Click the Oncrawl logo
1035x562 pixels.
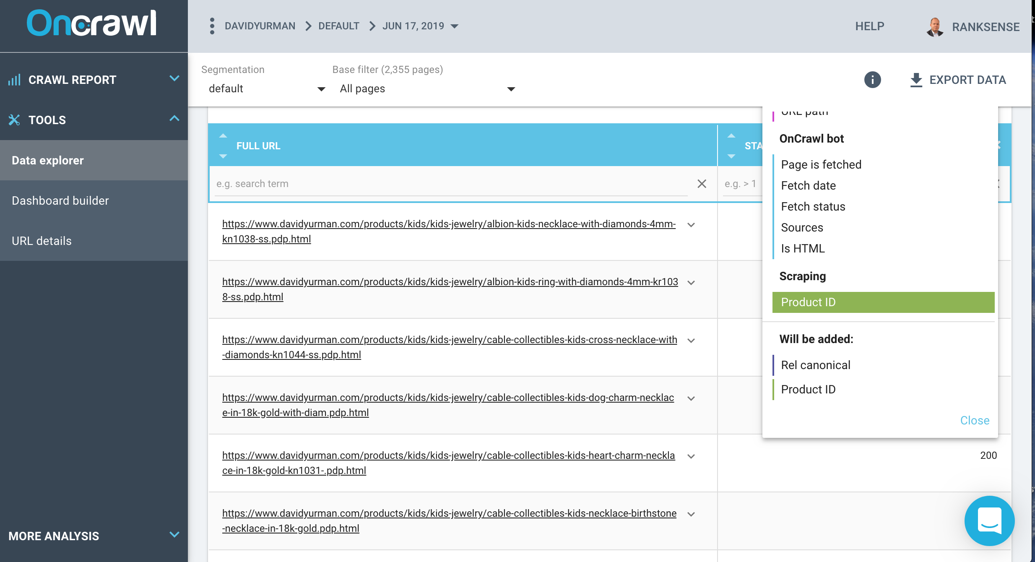click(92, 23)
